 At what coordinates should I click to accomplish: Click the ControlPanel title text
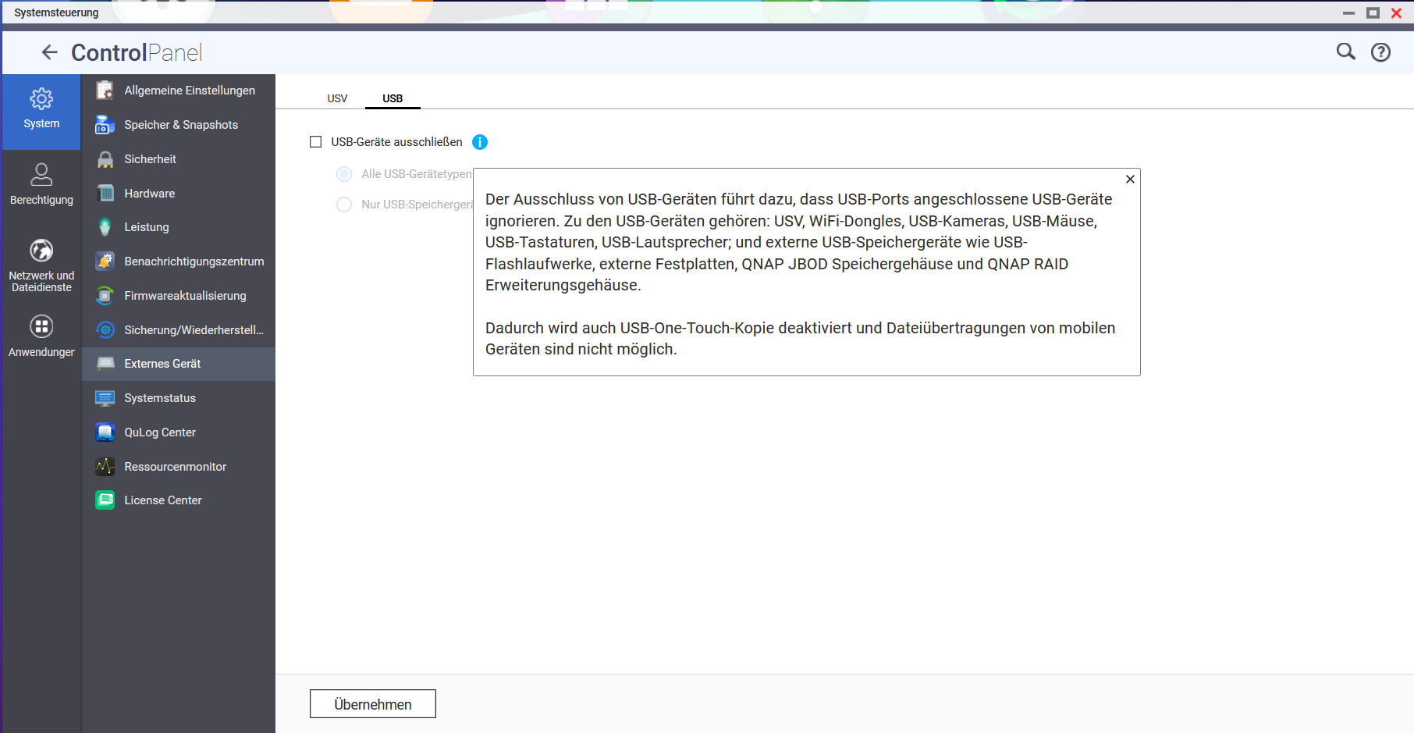(x=137, y=52)
